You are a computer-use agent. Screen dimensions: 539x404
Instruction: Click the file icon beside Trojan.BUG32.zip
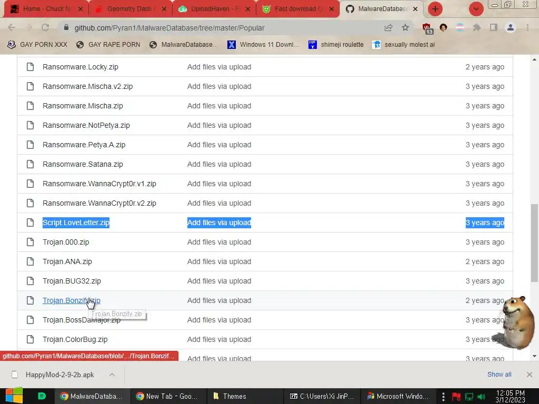click(30, 281)
